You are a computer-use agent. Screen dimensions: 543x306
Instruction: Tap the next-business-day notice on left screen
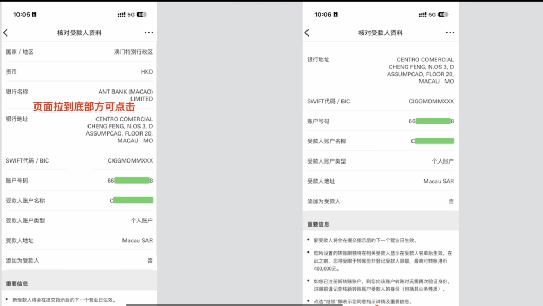pos(64,300)
